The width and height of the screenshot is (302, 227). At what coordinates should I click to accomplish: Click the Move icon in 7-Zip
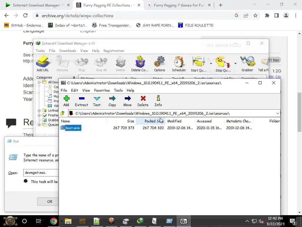(127, 101)
